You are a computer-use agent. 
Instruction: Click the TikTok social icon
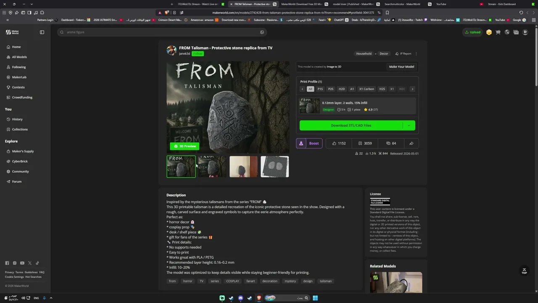click(37, 263)
